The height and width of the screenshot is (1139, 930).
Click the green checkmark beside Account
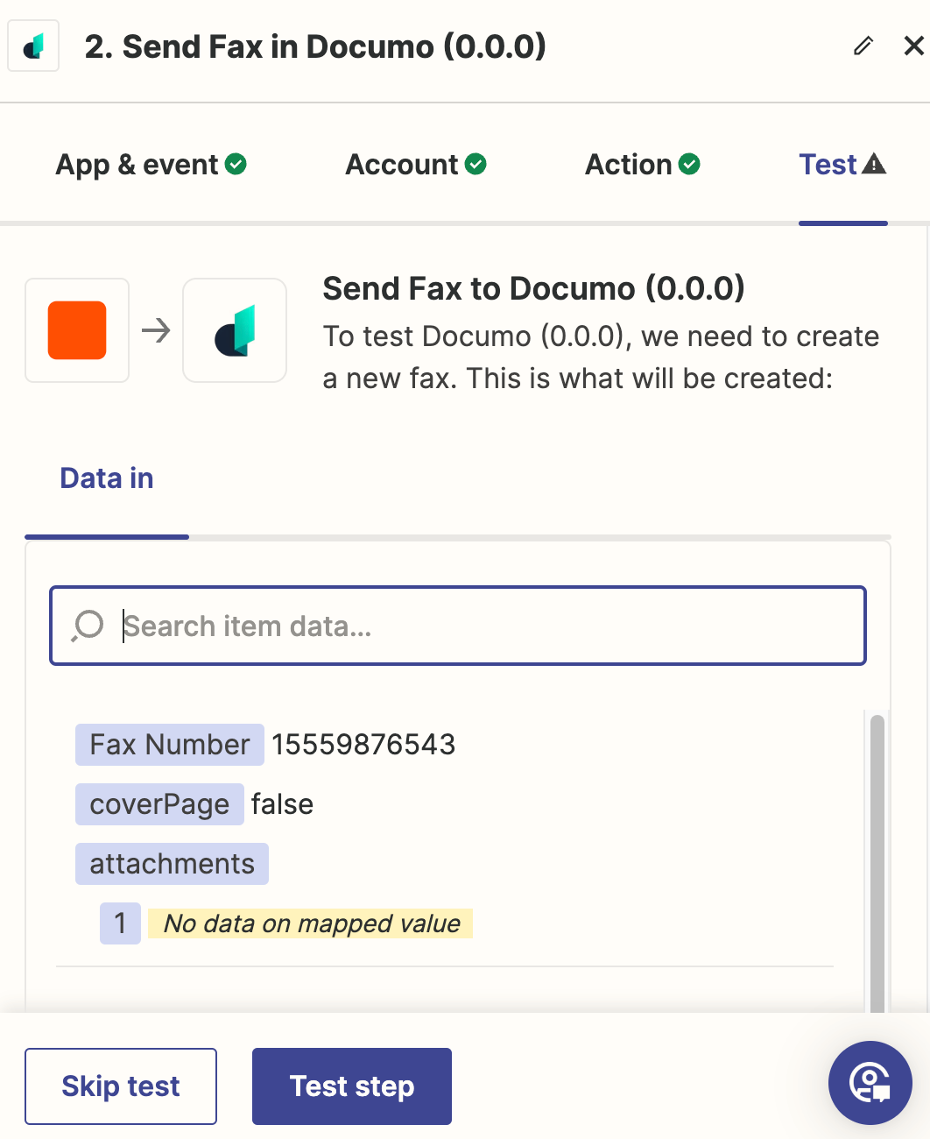pos(476,164)
